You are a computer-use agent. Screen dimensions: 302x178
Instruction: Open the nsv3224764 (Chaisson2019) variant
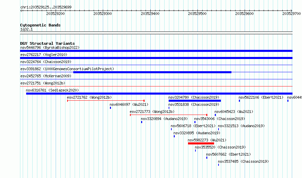point(46,62)
